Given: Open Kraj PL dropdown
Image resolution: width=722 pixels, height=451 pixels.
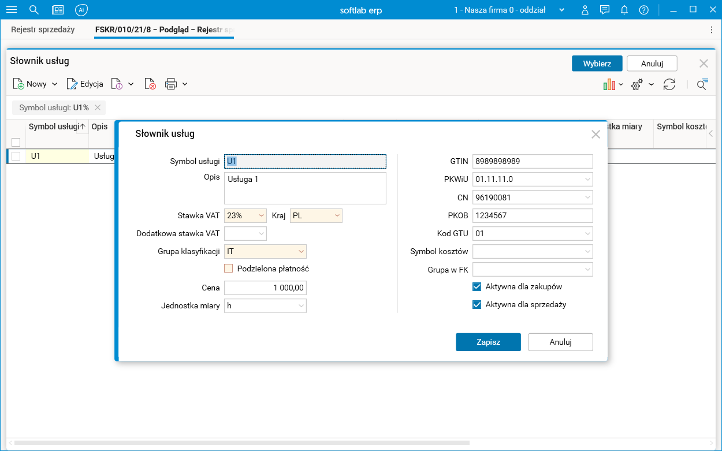Looking at the screenshot, I should click(x=337, y=216).
